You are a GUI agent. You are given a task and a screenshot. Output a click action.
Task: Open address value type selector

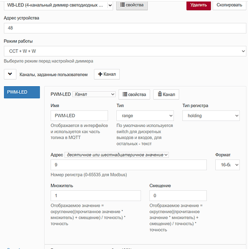click(x=117, y=155)
